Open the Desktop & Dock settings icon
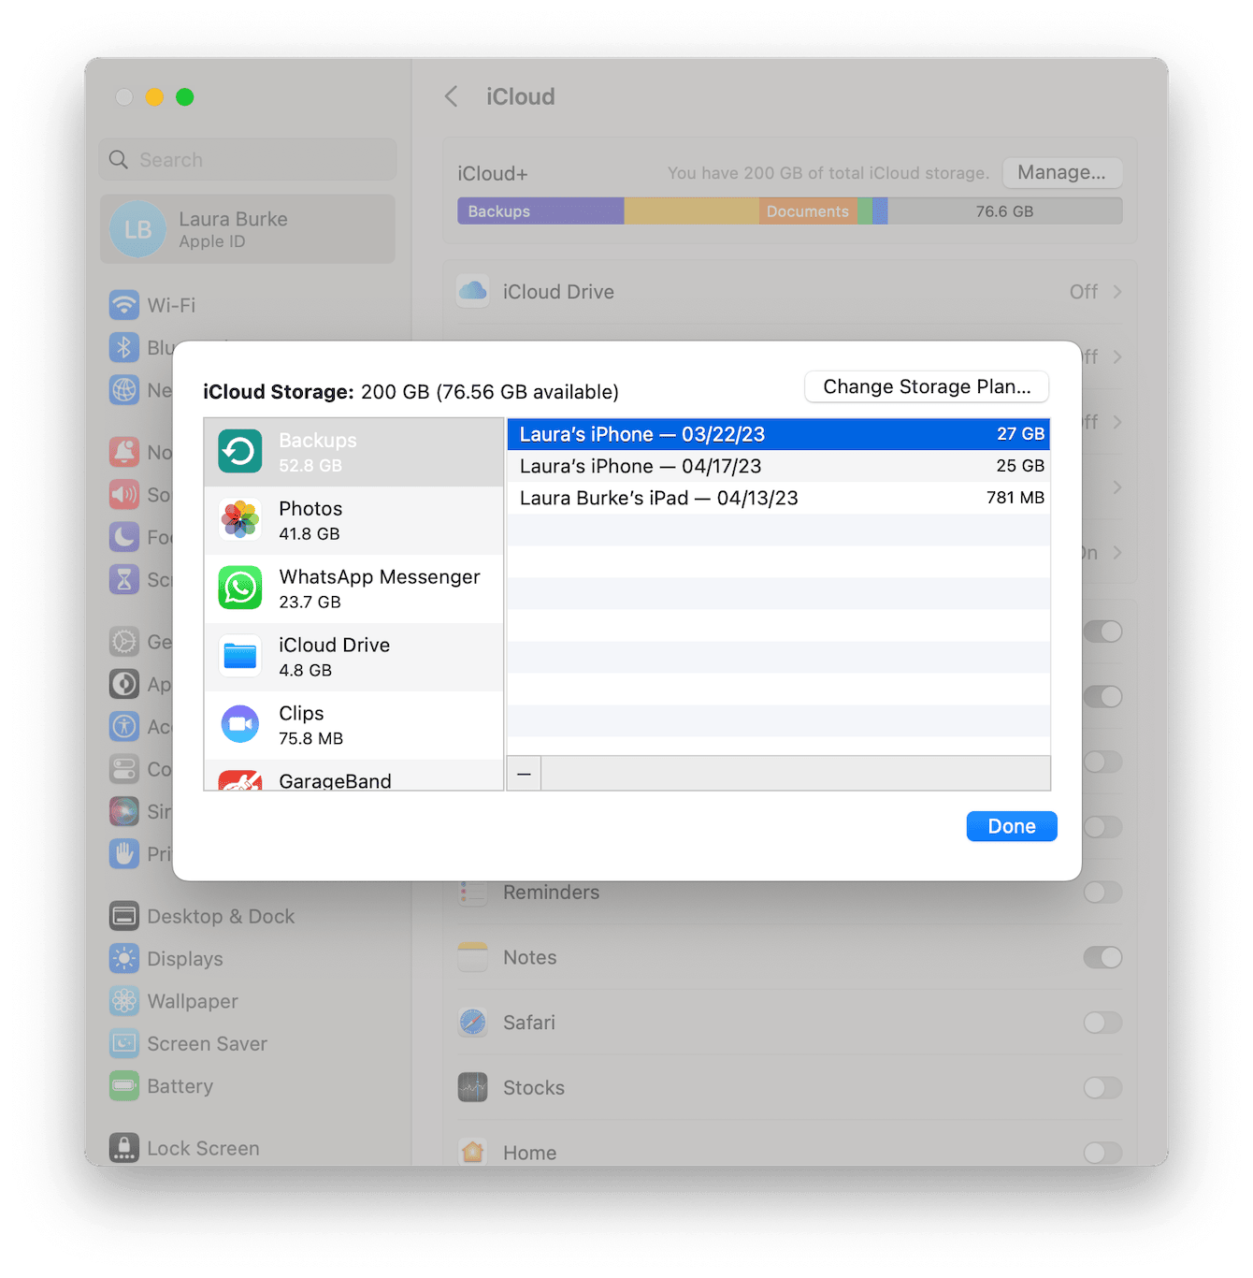Image resolution: width=1253 pixels, height=1278 pixels. (x=124, y=916)
